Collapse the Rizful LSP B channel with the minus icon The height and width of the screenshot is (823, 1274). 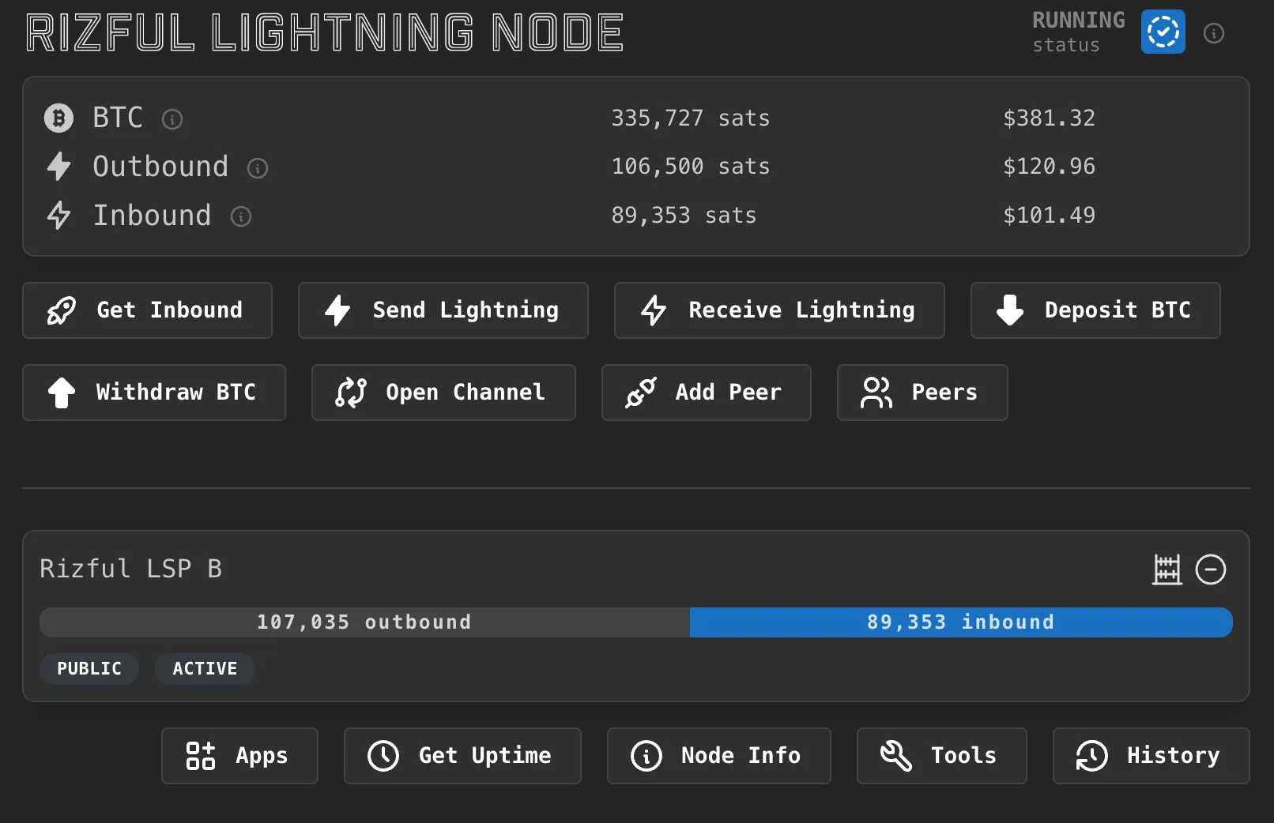pyautogui.click(x=1210, y=569)
